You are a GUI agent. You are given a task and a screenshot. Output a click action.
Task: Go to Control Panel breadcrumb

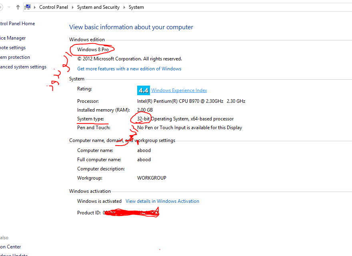coord(54,7)
